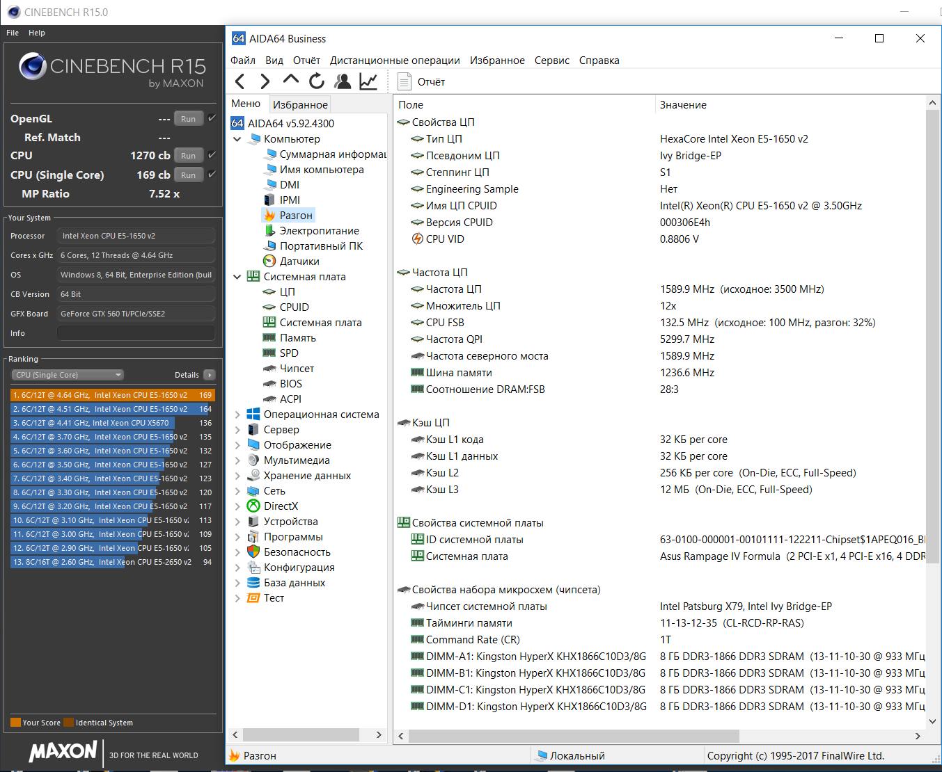The height and width of the screenshot is (772, 942).
Task: Expand the DirectX tree node
Action: click(237, 506)
